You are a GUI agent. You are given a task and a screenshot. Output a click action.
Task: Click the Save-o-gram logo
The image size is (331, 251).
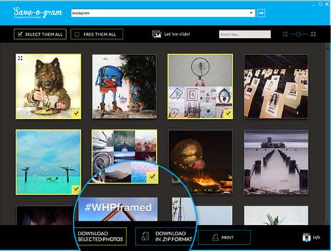point(38,12)
